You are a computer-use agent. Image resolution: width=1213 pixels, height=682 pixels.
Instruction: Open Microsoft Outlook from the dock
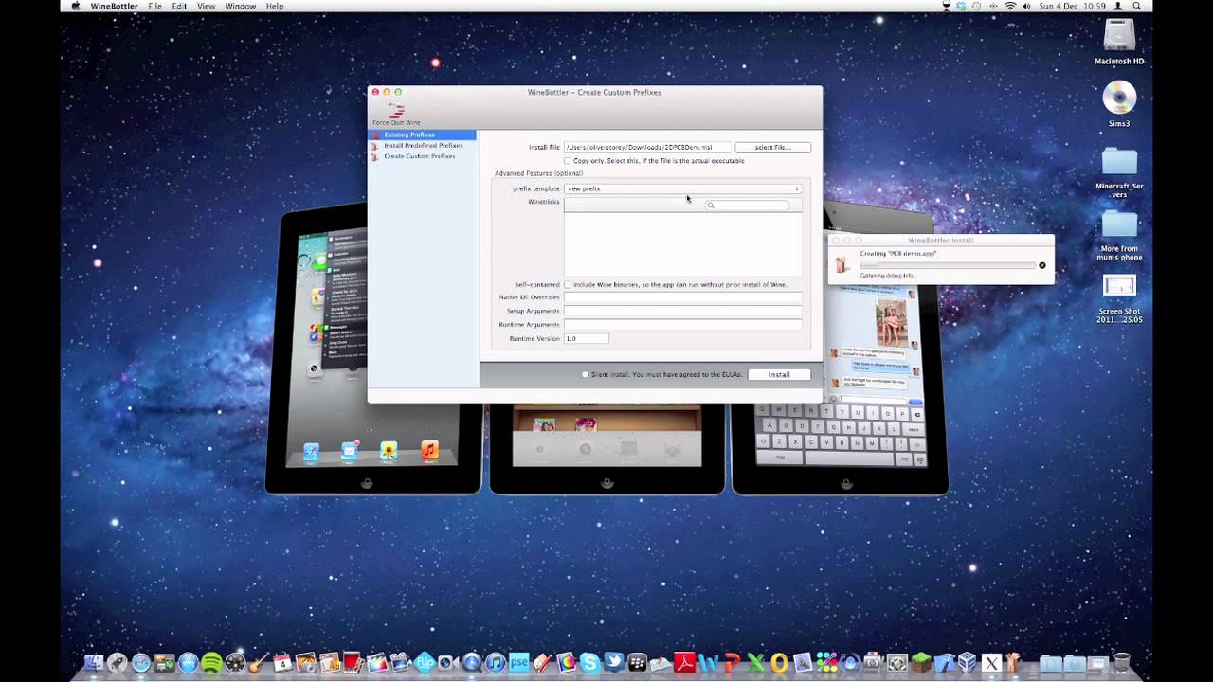tap(779, 663)
